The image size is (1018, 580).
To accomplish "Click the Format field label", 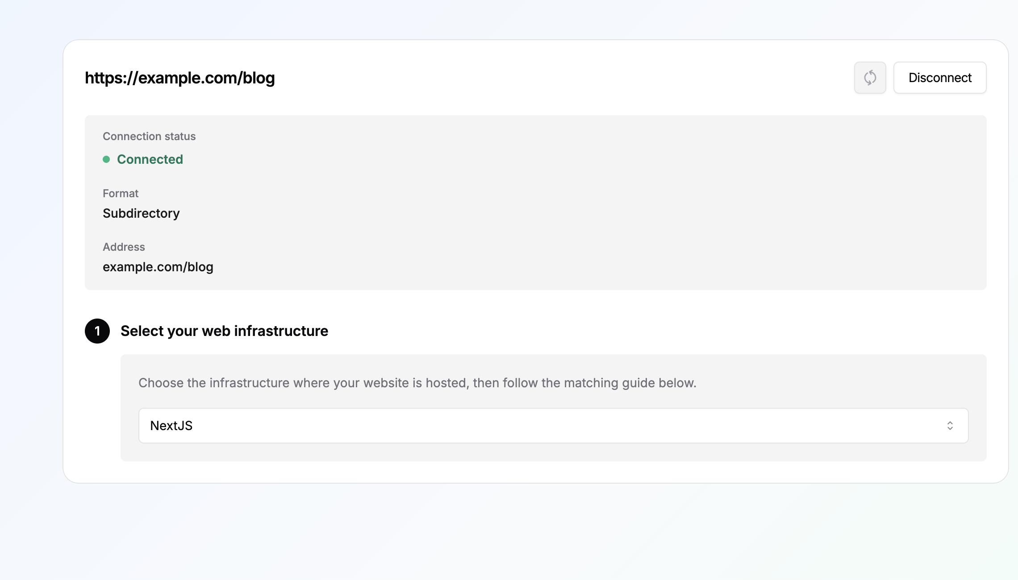I will [x=121, y=193].
